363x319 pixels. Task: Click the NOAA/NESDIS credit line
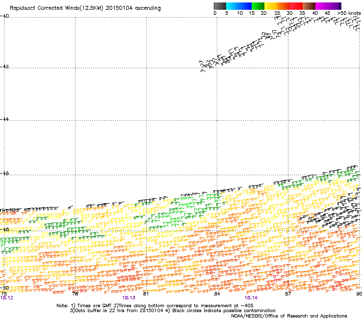289,316
